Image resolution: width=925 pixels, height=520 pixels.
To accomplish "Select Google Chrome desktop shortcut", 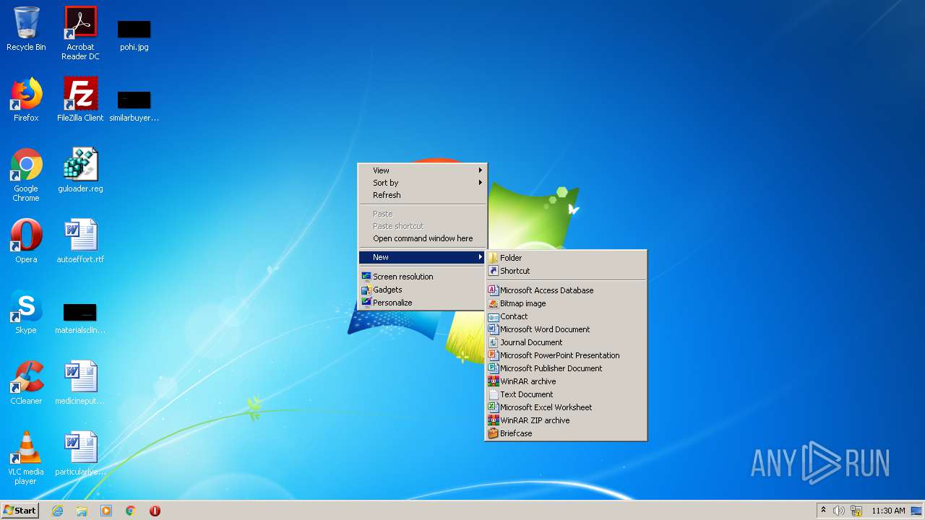I will tap(26, 175).
